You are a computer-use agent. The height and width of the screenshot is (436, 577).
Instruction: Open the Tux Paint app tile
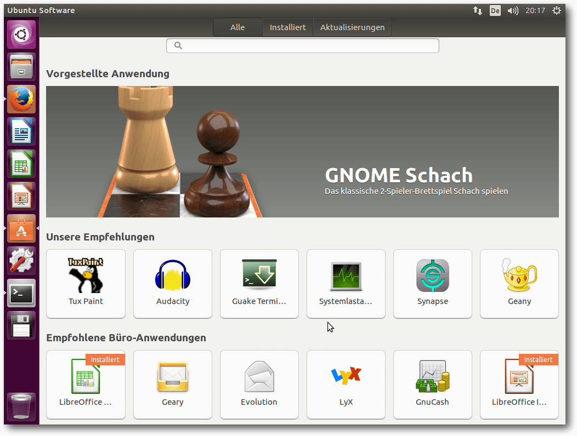86,284
